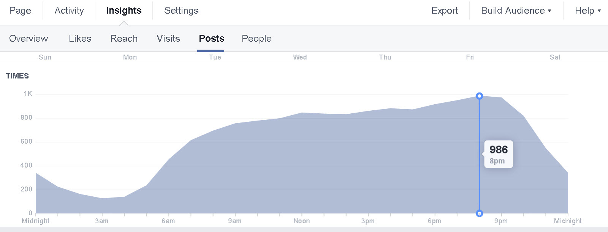Image resolution: width=608 pixels, height=232 pixels.
Task: Click the 8pm data point marker
Action: click(479, 96)
